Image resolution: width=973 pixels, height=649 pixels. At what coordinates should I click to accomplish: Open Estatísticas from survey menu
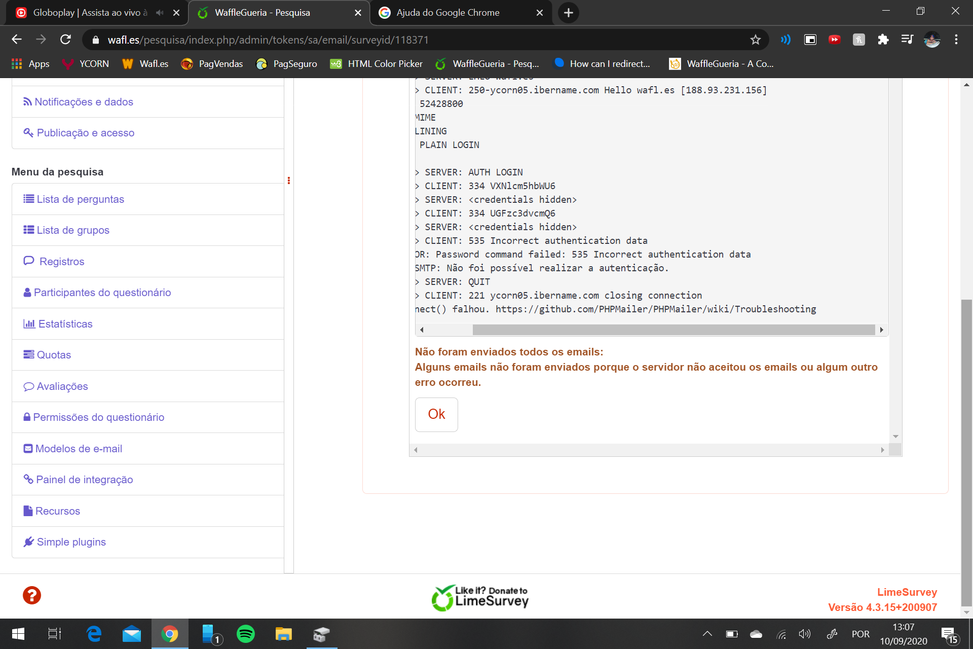point(65,324)
